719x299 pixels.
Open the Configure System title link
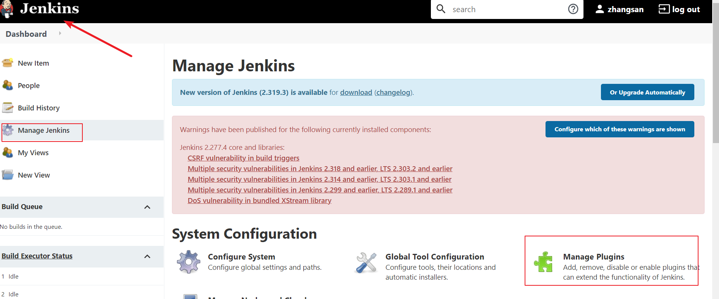tap(241, 257)
